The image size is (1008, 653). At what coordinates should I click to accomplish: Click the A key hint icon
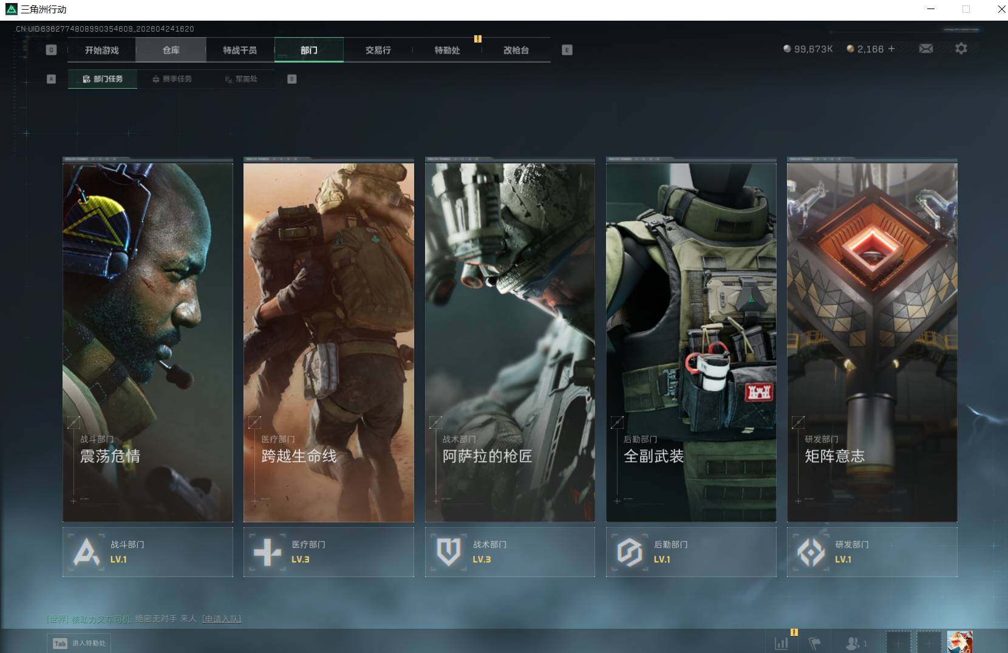click(x=51, y=79)
